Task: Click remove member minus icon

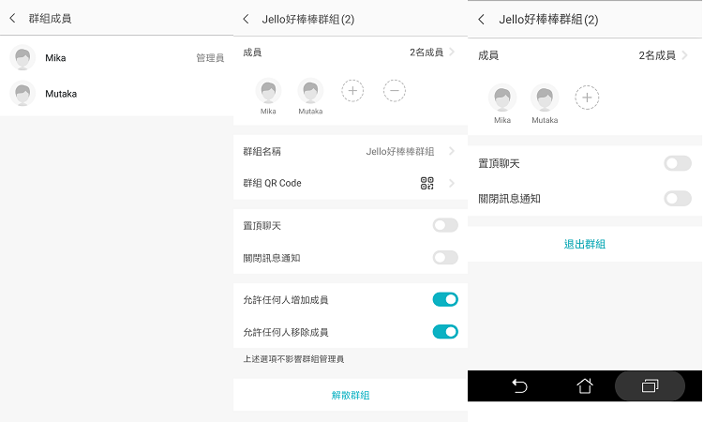Action: [395, 91]
